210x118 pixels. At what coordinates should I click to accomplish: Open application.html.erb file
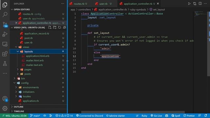coord(38,56)
